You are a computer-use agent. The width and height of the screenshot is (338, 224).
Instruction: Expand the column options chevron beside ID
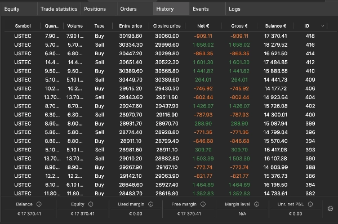[x=323, y=26]
